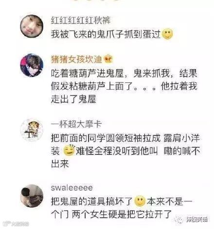Select comment about 鬼爪子抓到蛋过

[112, 34]
